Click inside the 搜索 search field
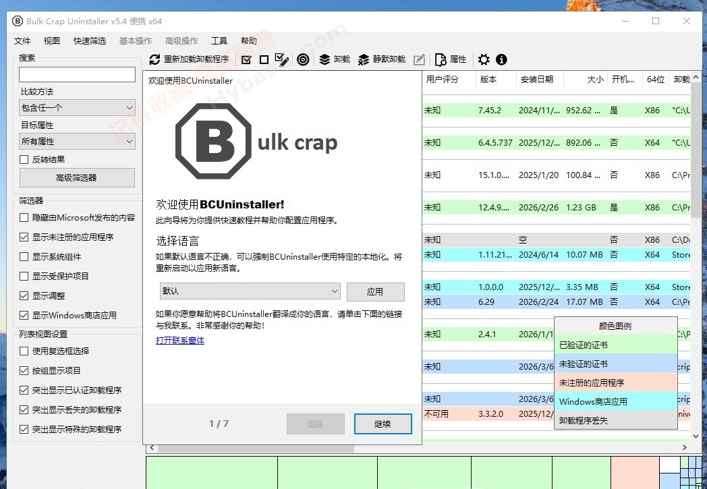The width and height of the screenshot is (707, 489). tap(76, 74)
